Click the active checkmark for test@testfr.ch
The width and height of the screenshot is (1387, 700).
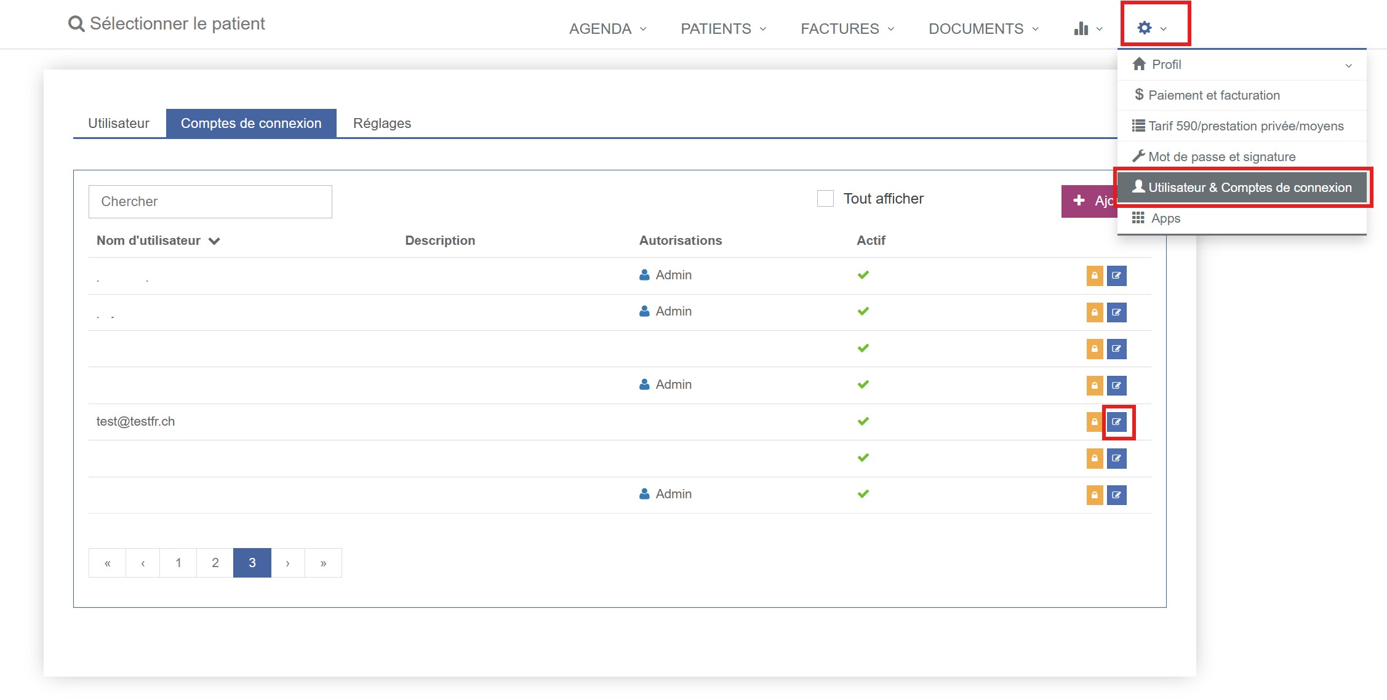coord(863,421)
